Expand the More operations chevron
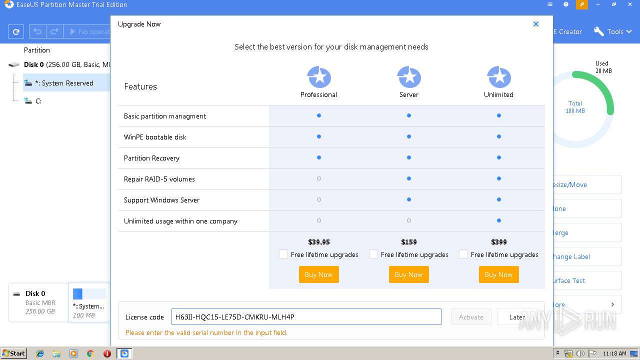640x360 pixels. [x=612, y=304]
